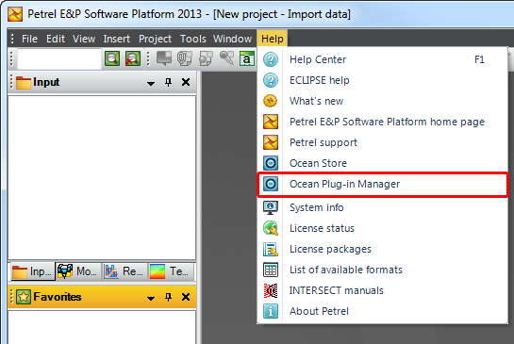This screenshot has width=514, height=344.
Task: Click System info monitor icon
Action: (271, 207)
